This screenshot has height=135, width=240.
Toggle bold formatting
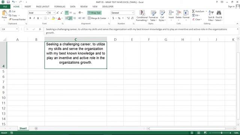[x=30, y=18]
